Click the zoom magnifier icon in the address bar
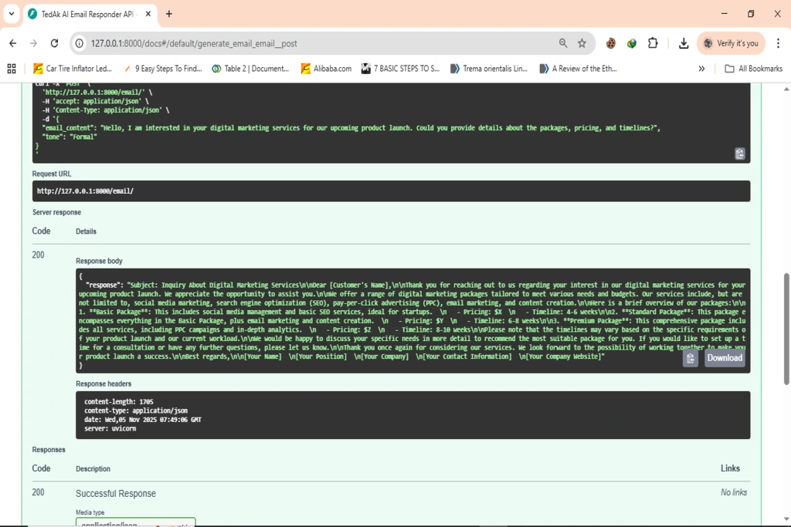This screenshot has width=791, height=527. click(563, 43)
